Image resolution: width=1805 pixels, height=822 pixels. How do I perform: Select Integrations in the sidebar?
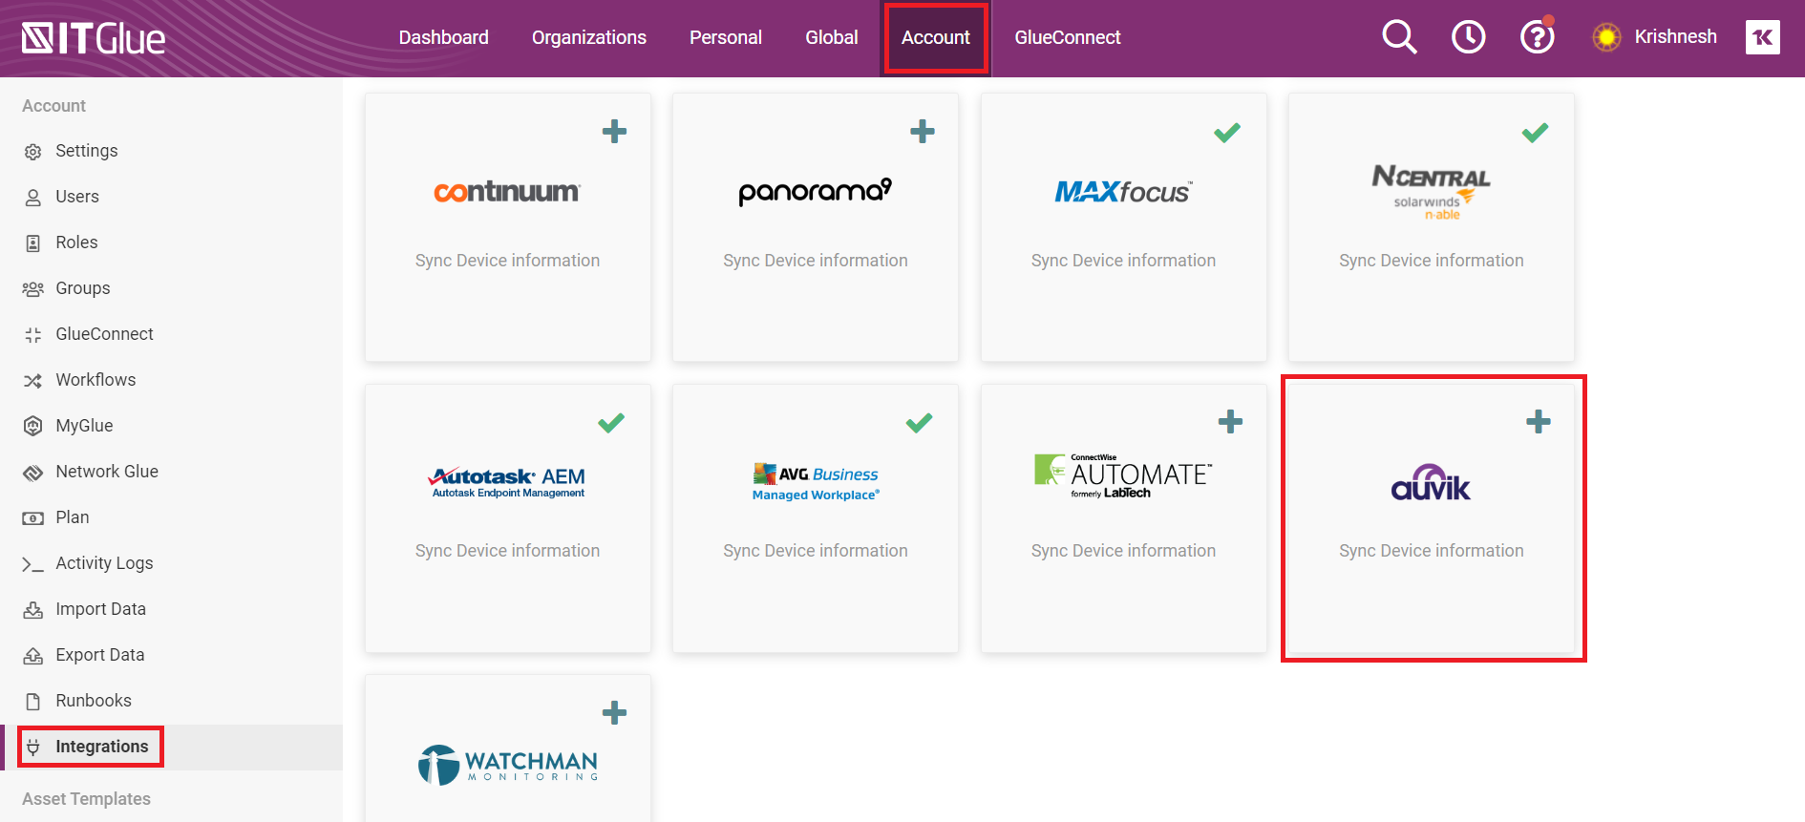click(x=102, y=747)
